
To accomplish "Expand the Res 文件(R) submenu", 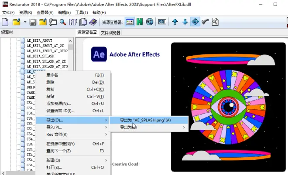I will (x=73, y=135).
